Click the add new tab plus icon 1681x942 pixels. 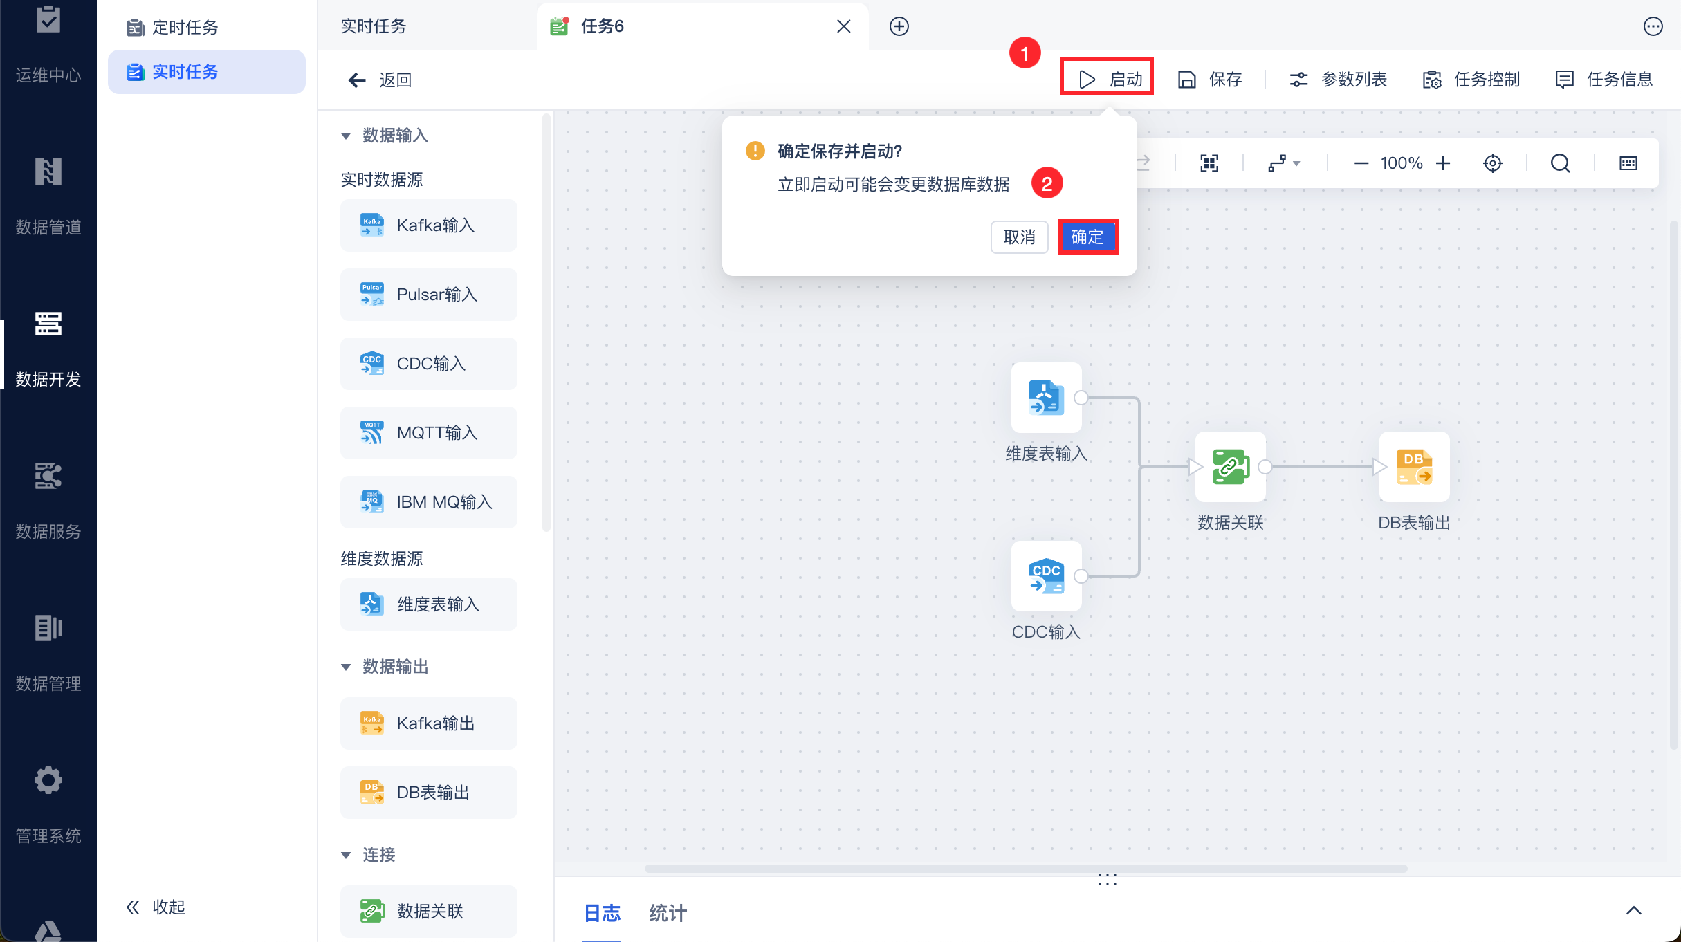coord(899,26)
